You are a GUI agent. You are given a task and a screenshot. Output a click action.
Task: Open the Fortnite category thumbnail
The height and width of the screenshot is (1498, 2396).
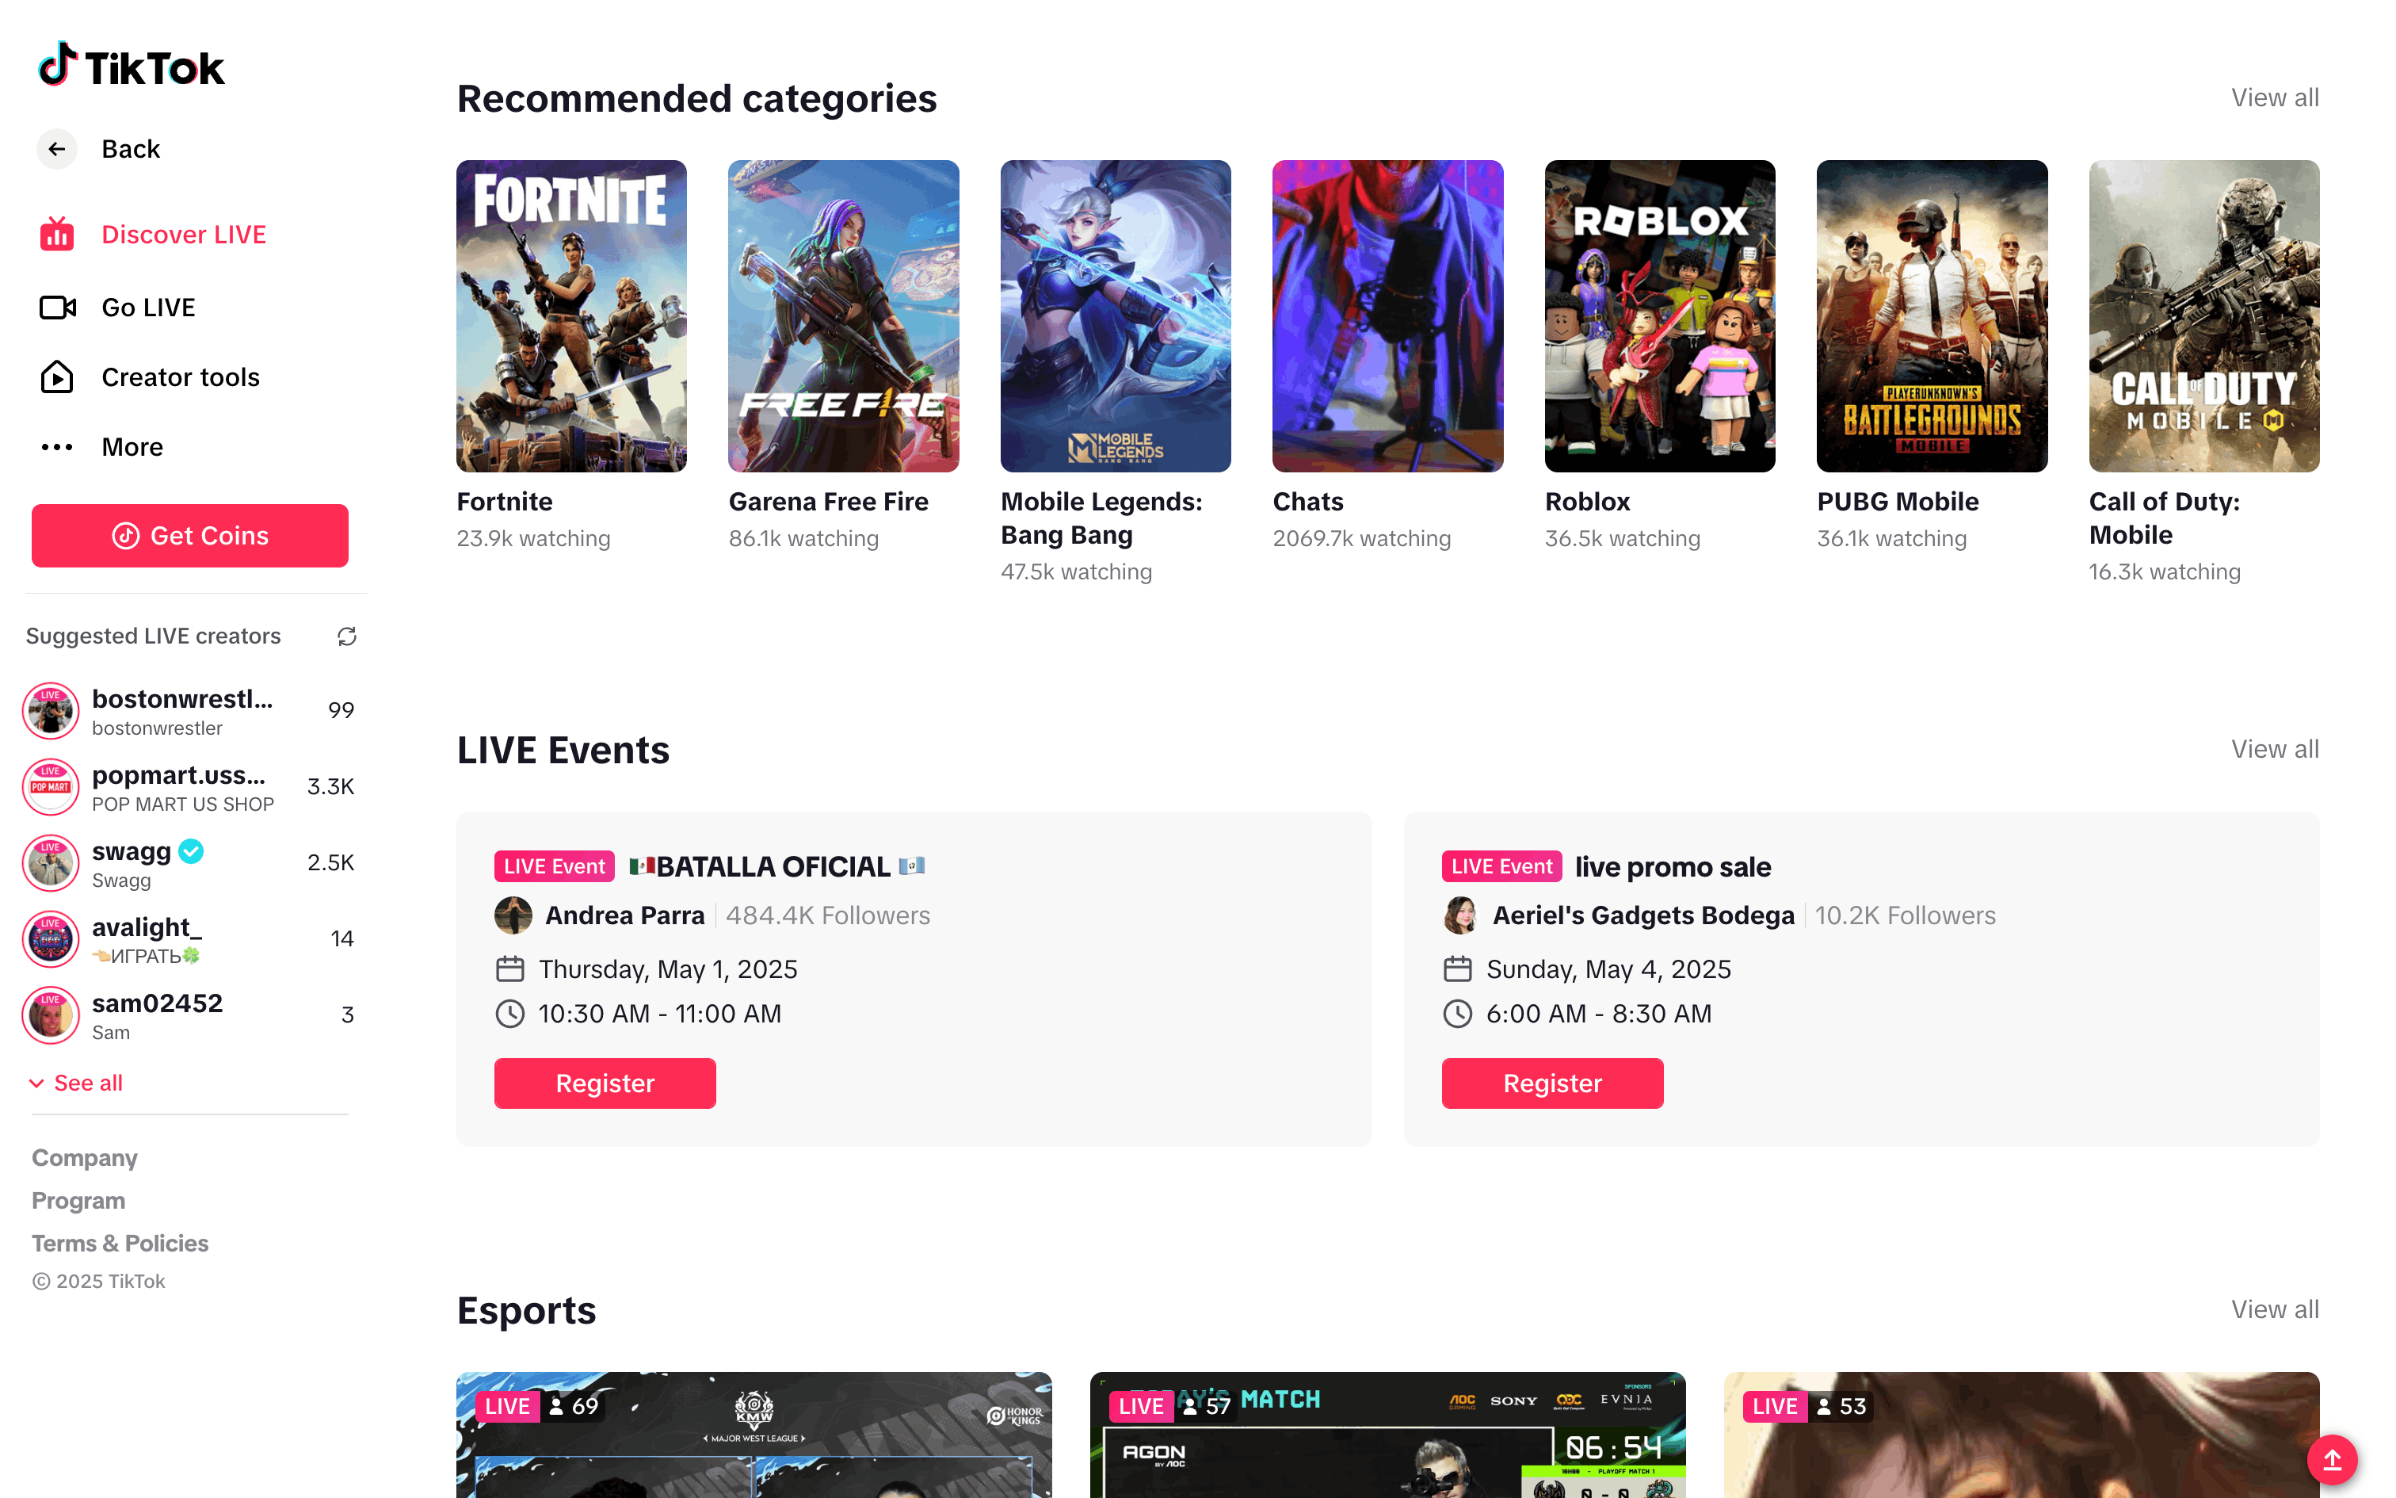click(x=571, y=316)
